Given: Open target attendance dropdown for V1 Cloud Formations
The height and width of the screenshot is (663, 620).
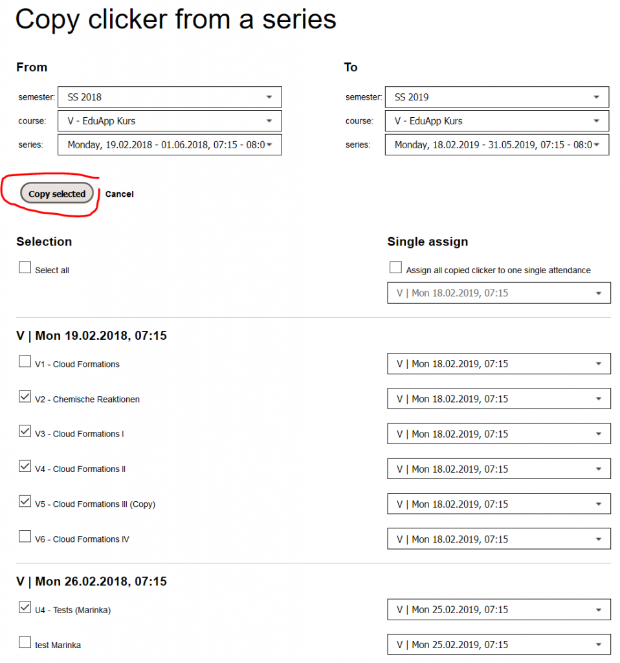Looking at the screenshot, I should 499,364.
